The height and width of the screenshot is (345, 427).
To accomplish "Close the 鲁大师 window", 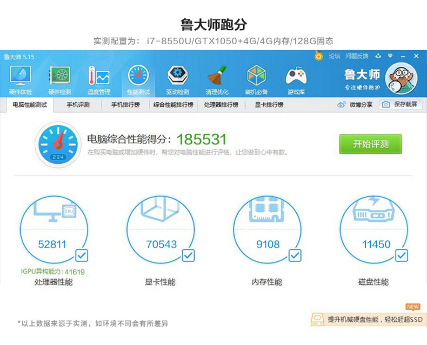I will coord(416,56).
